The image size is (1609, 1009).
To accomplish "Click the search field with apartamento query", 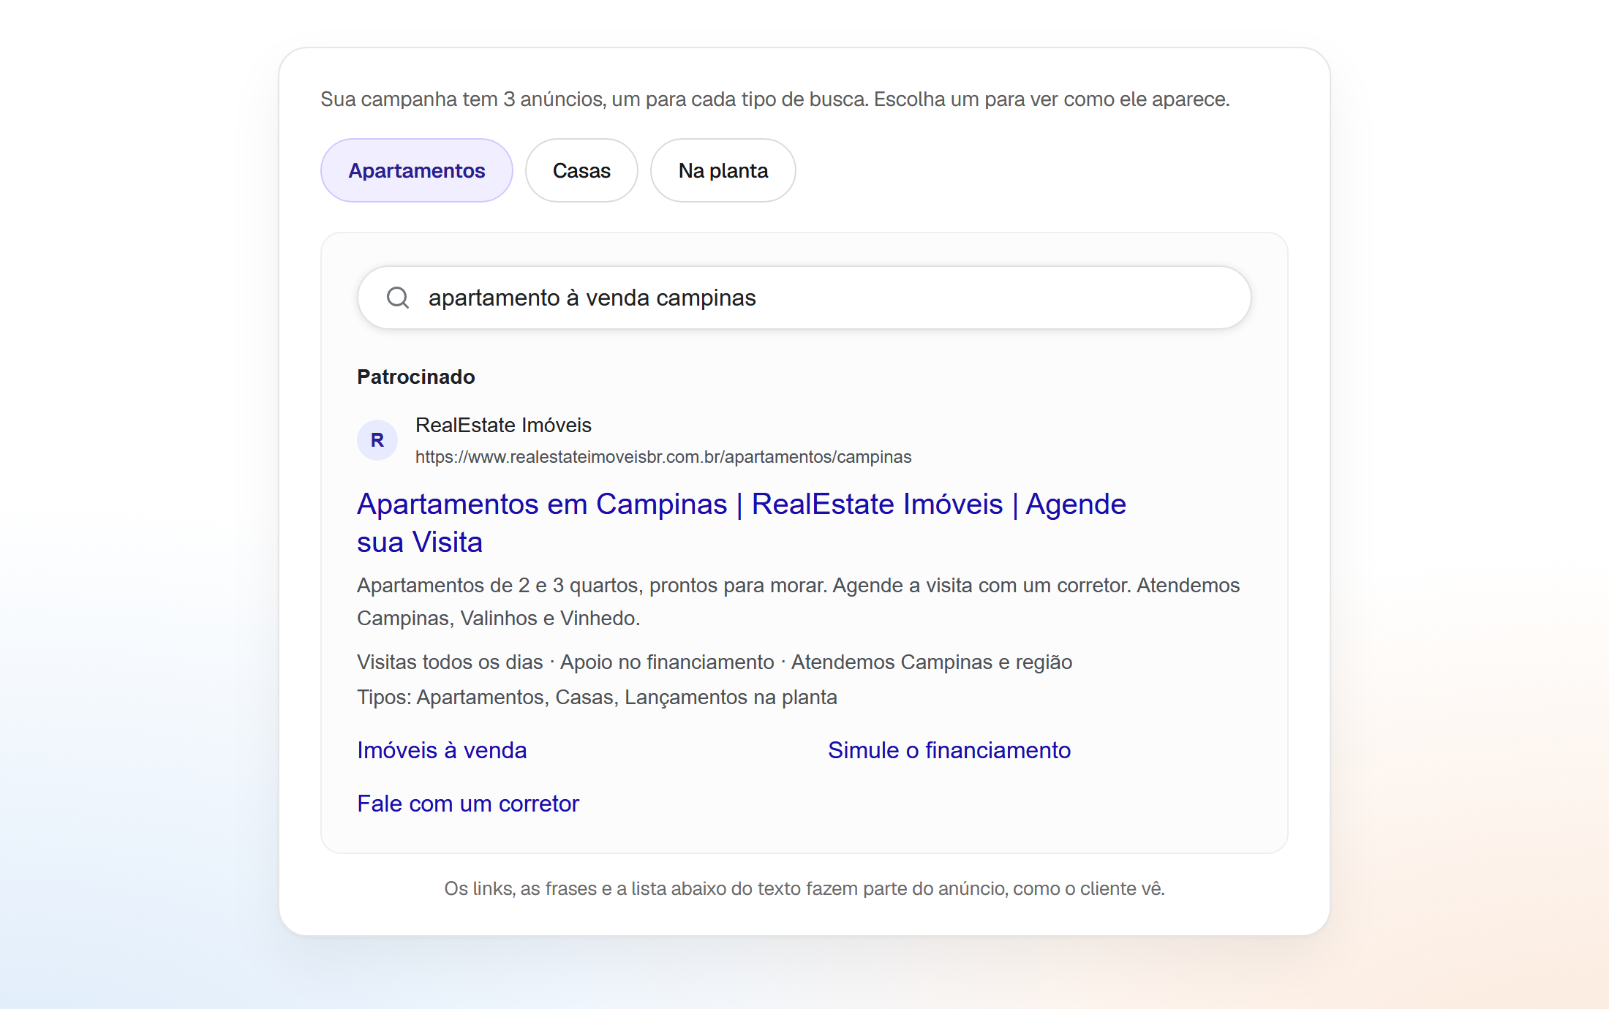I will (804, 298).
